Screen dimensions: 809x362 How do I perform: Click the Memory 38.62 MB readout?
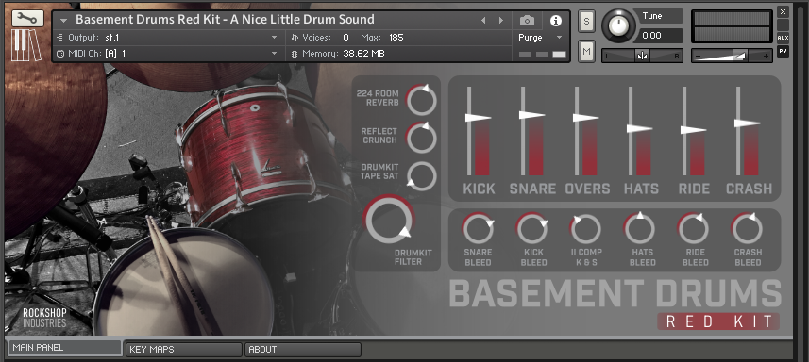point(363,54)
